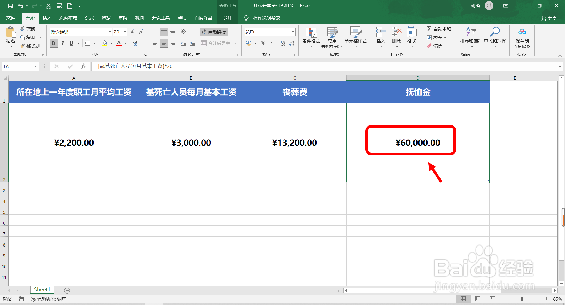
Task: Click the 共享 button
Action: pyautogui.click(x=550, y=18)
